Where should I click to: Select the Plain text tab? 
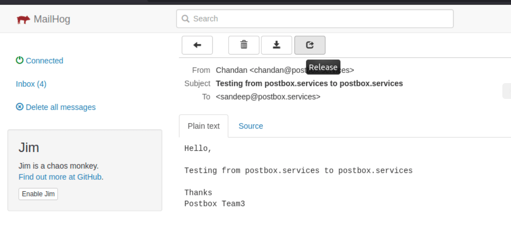point(204,126)
